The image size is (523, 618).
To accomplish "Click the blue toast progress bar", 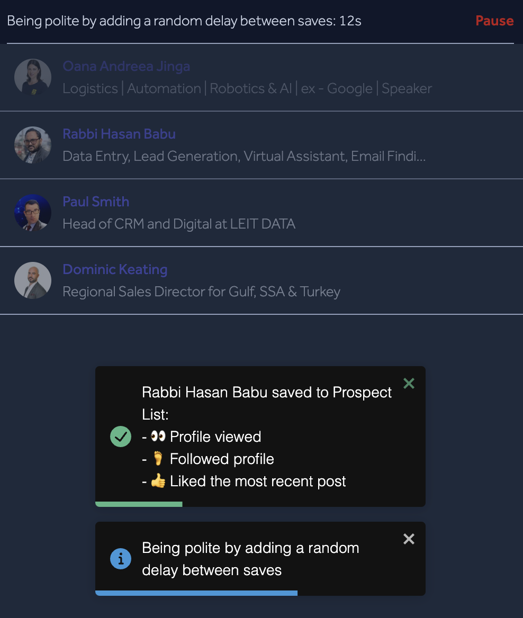I will coord(196,593).
